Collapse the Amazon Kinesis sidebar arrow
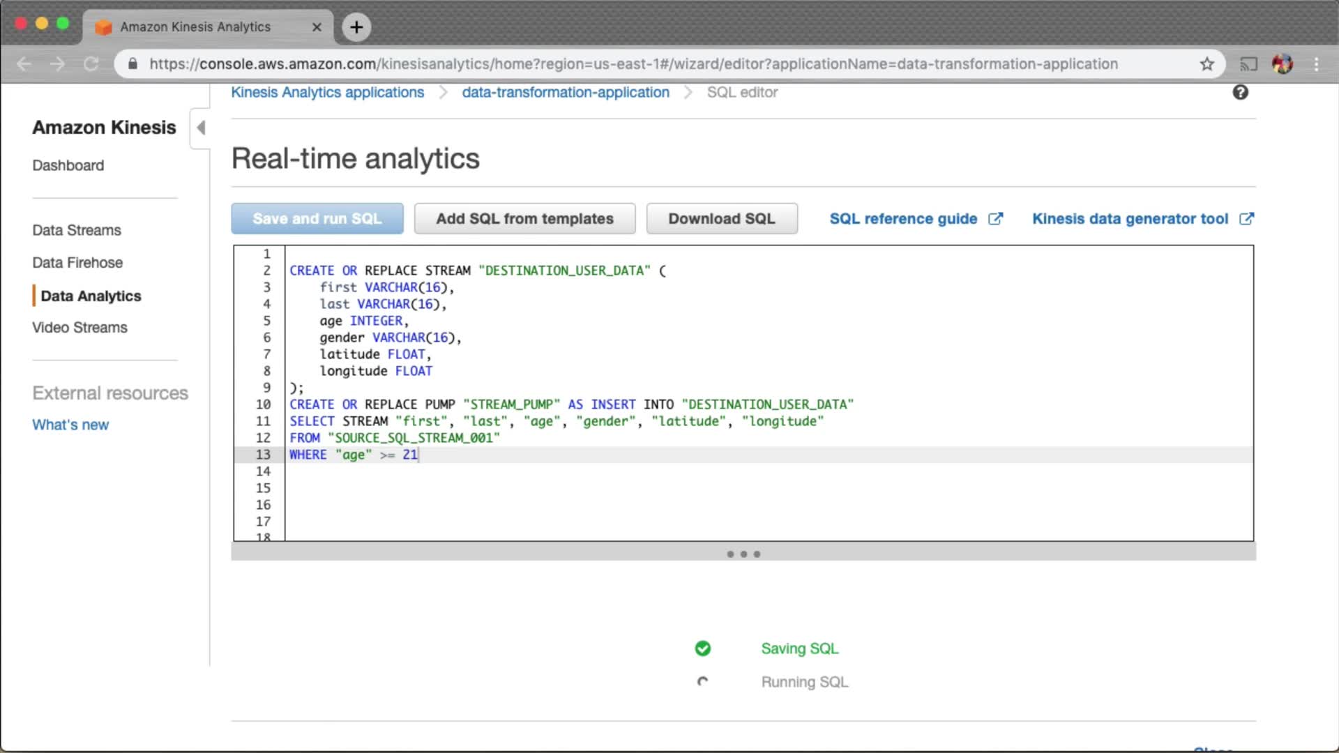1339x753 pixels. click(201, 128)
